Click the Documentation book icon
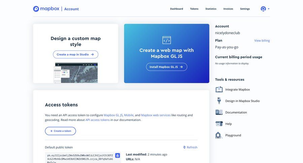The height and width of the screenshot is (163, 303). (219, 112)
